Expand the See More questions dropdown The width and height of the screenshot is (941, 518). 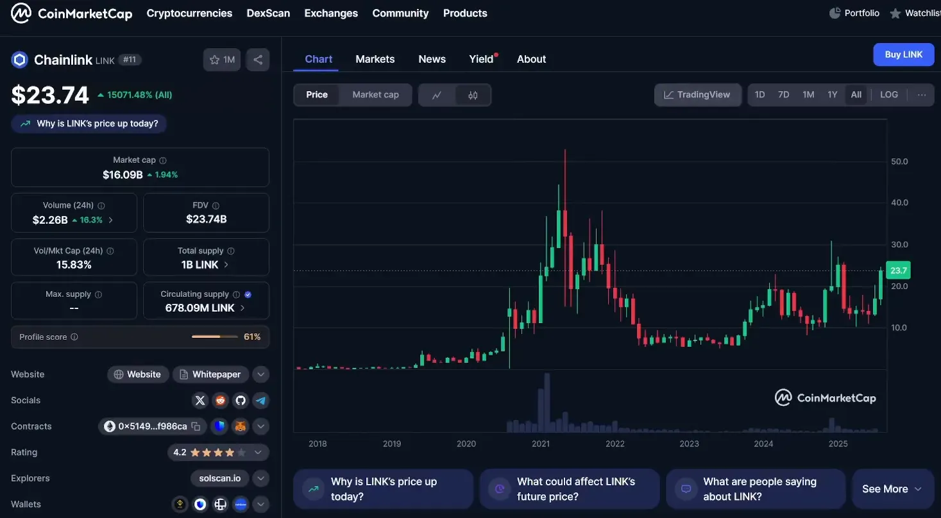[x=892, y=489]
